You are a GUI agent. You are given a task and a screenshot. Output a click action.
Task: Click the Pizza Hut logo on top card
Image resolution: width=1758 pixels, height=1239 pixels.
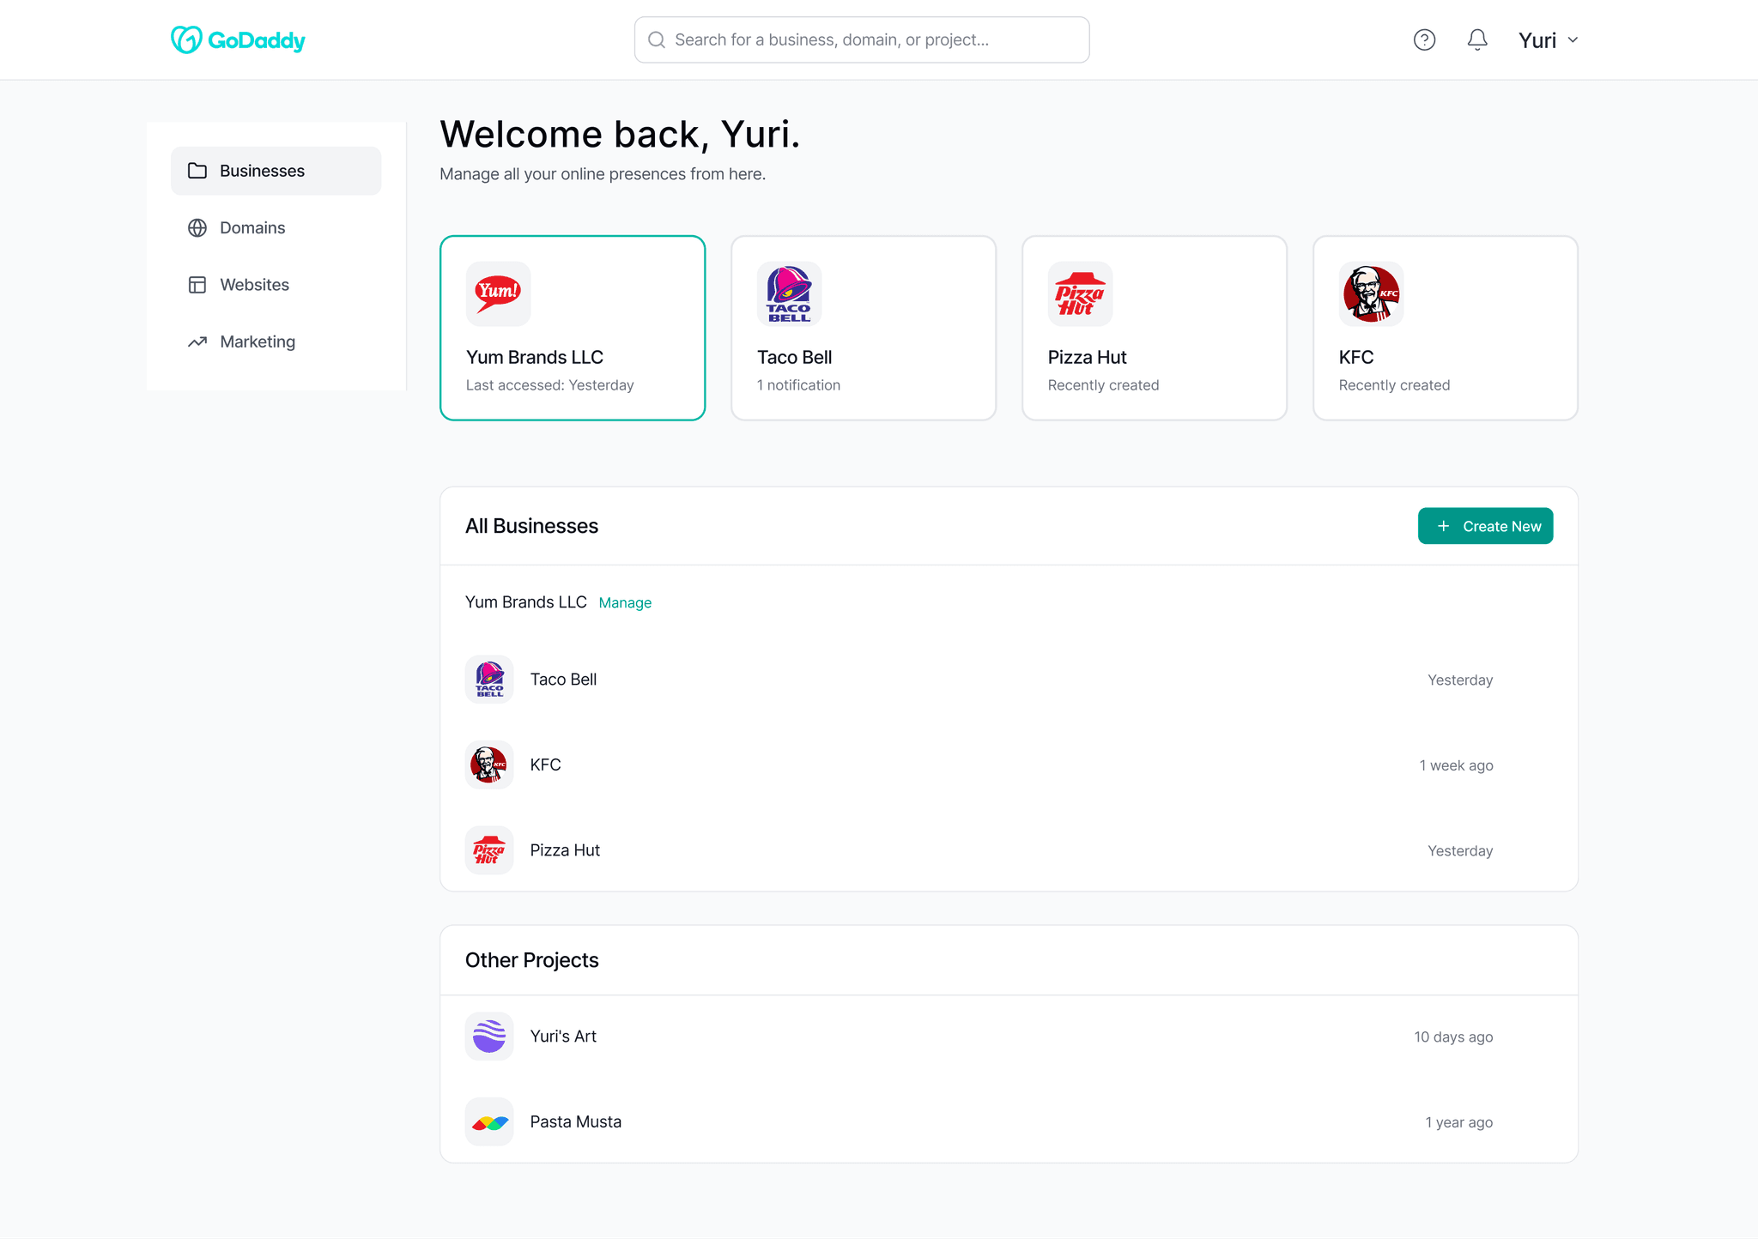click(1080, 293)
